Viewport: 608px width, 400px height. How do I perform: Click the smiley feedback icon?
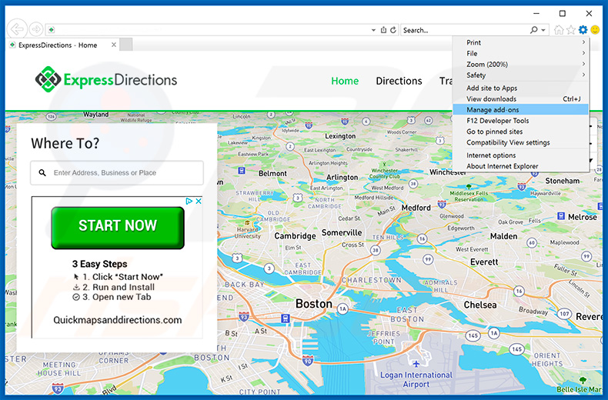[x=595, y=30]
